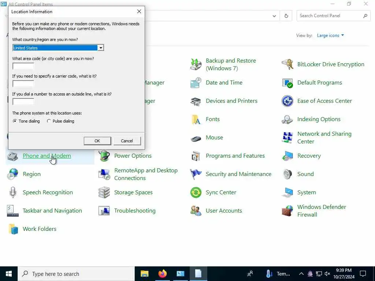Viewport: 375px width, 281px height.
Task: Focus the outside line number field
Action: [23, 102]
